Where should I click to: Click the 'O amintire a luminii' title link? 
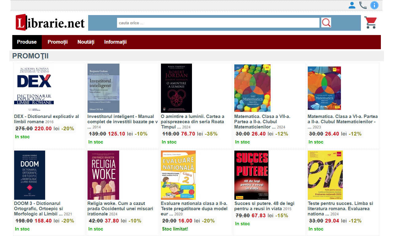pos(193,122)
